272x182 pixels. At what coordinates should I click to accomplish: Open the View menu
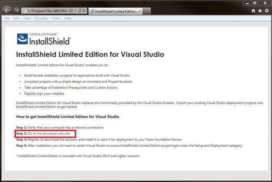tap(27, 18)
